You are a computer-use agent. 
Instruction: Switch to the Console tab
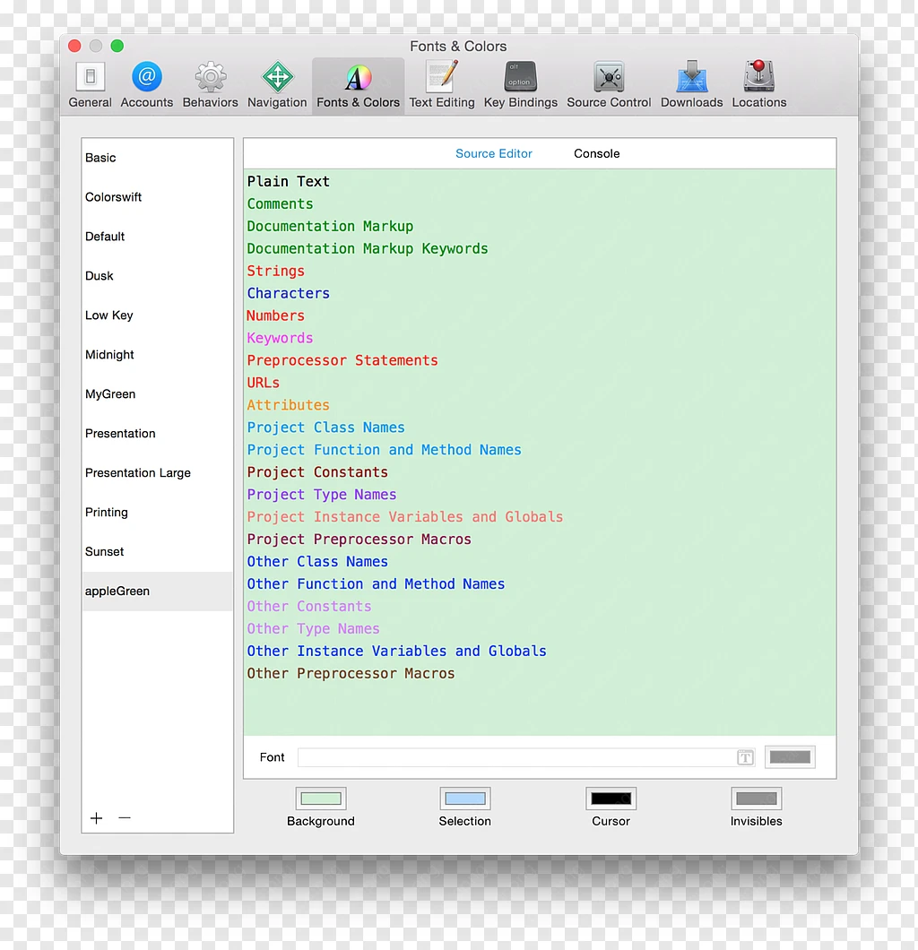[597, 154]
